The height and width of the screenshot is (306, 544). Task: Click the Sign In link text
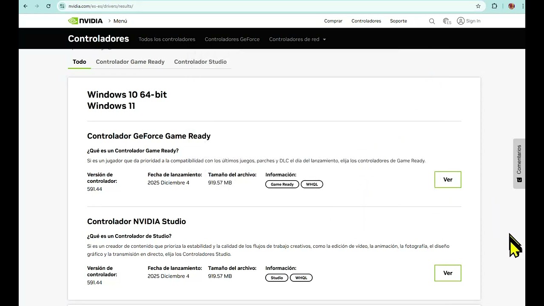473,21
